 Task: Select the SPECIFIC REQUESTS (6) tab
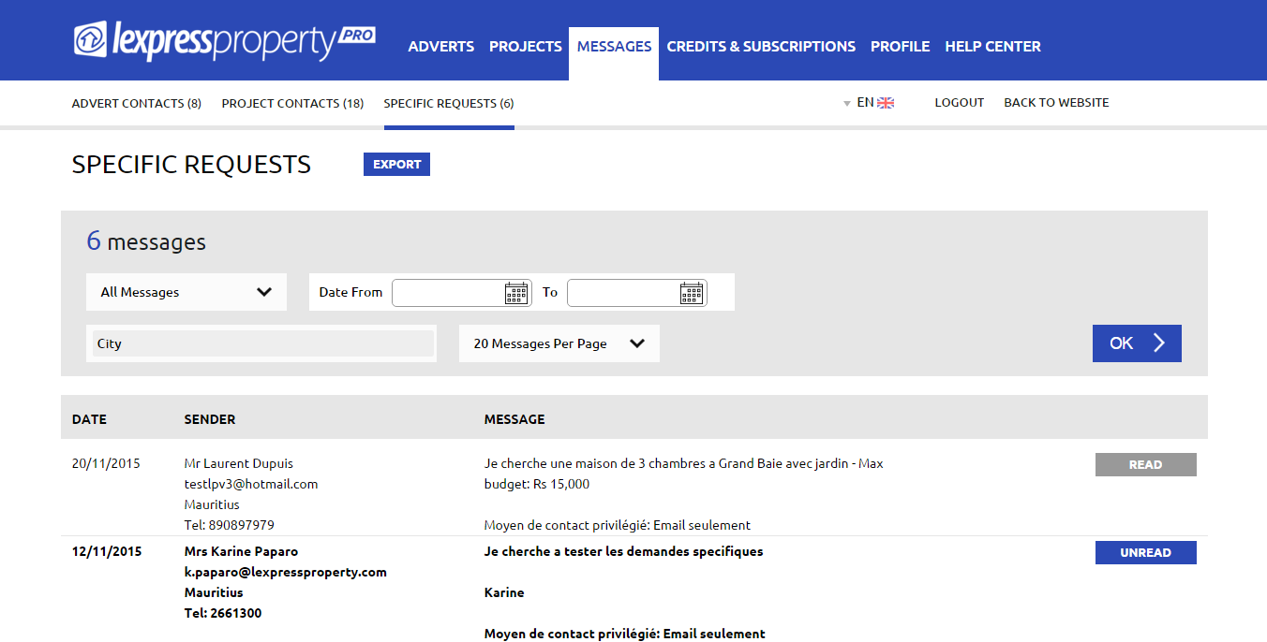click(449, 103)
